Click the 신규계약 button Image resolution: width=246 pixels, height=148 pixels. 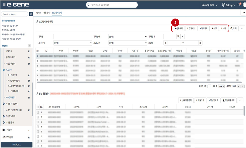pyautogui.click(x=178, y=29)
